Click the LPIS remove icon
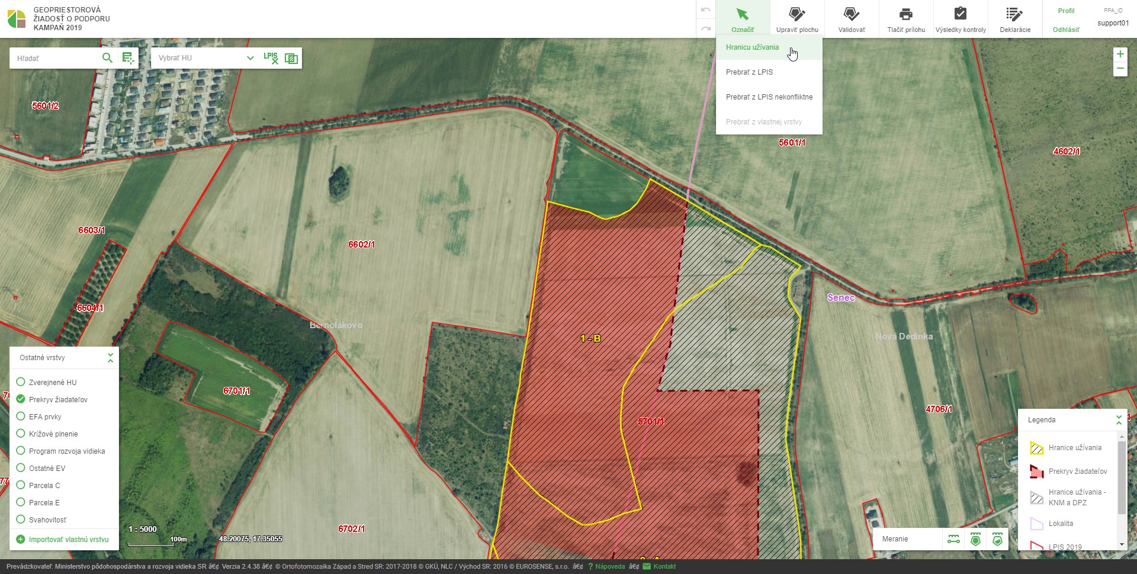The height and width of the screenshot is (574, 1137). [x=271, y=57]
